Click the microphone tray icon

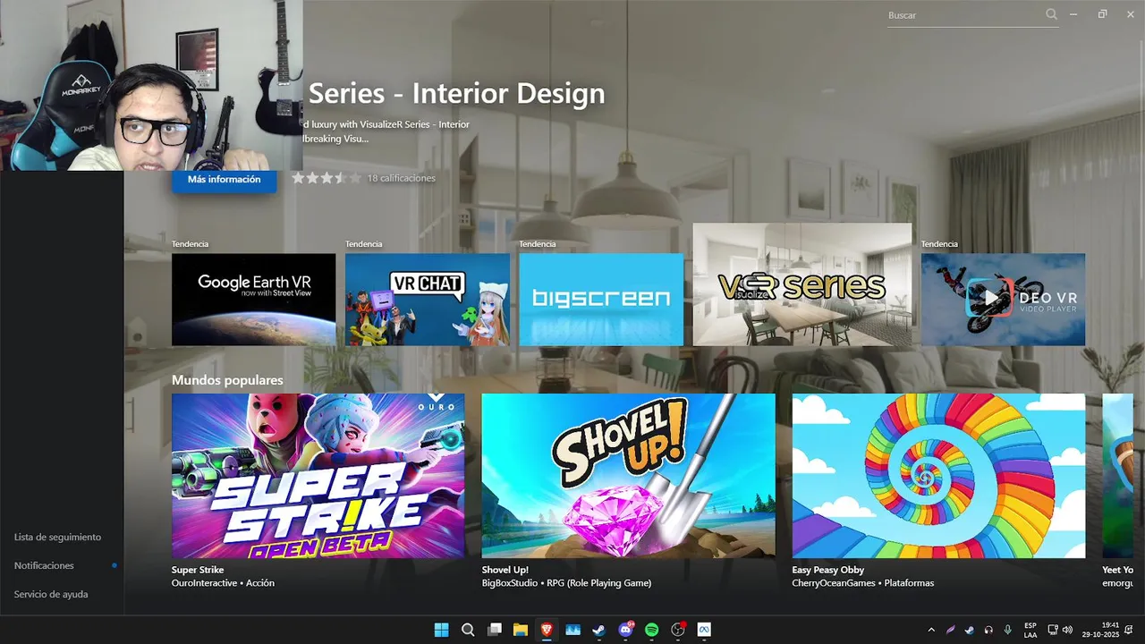pos(1007,630)
